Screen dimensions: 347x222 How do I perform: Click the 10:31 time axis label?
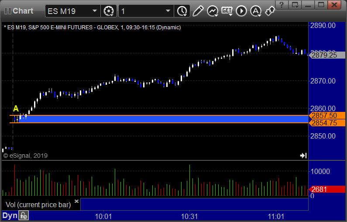coord(189,216)
